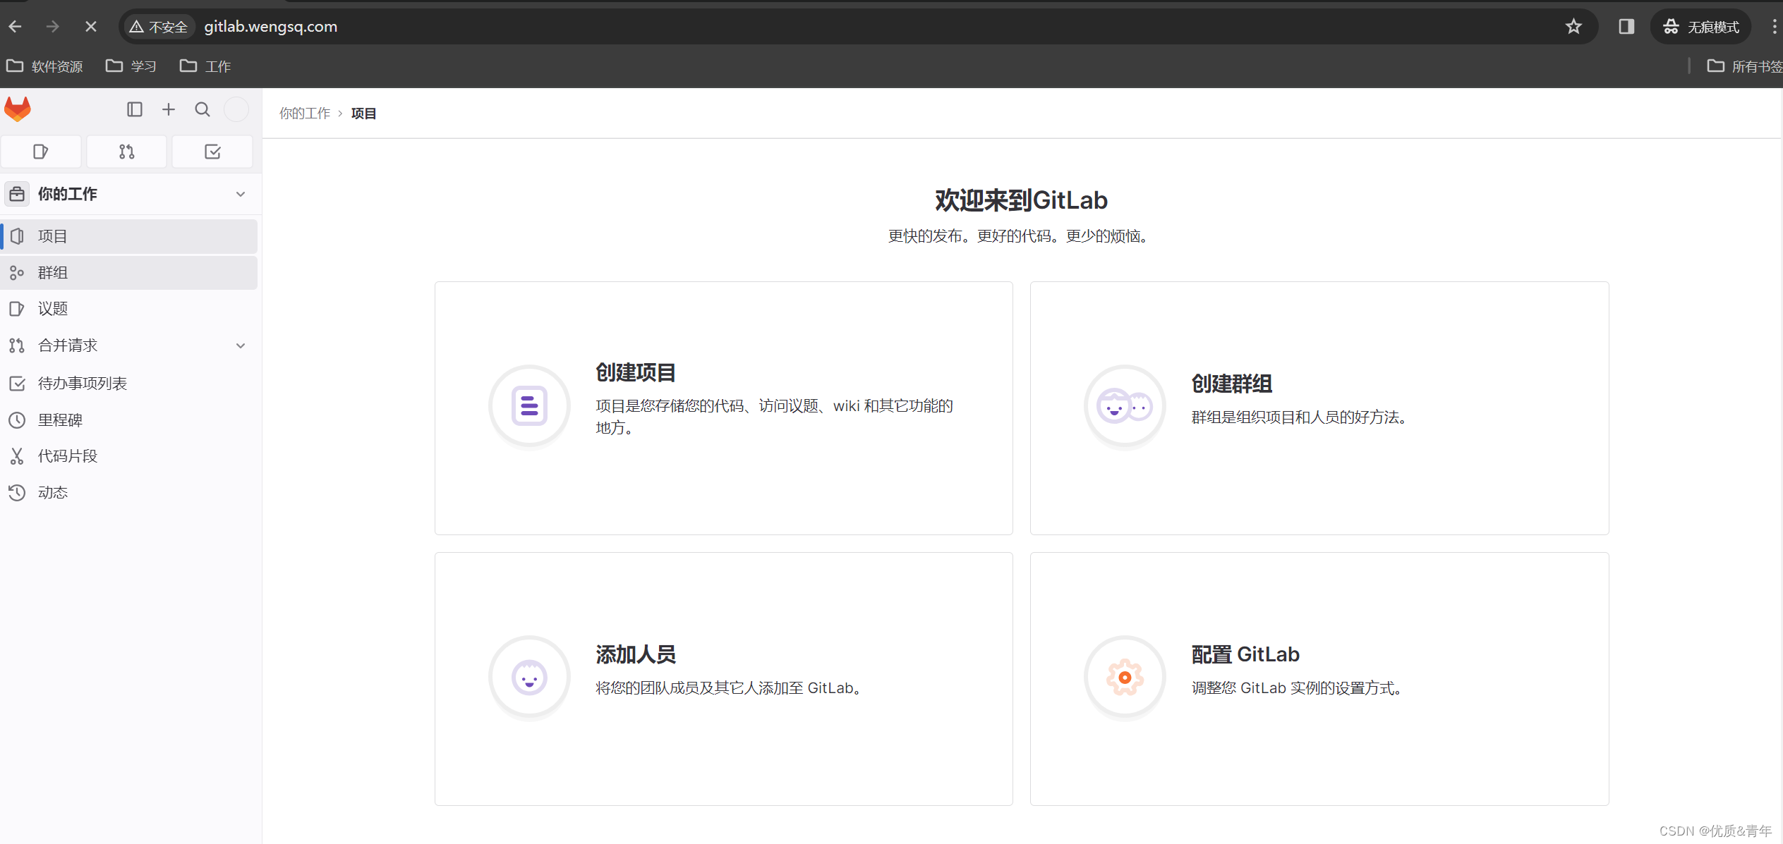Select 动态 in the sidebar
Image resolution: width=1783 pixels, height=844 pixels.
(x=129, y=493)
